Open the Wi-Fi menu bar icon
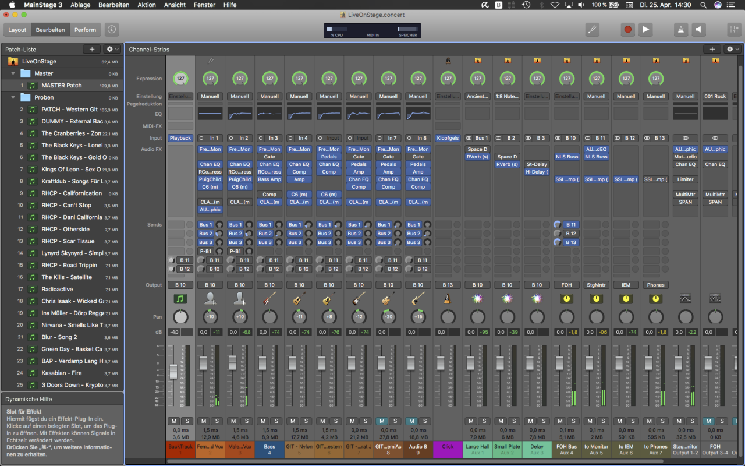745x466 pixels. [x=555, y=5]
